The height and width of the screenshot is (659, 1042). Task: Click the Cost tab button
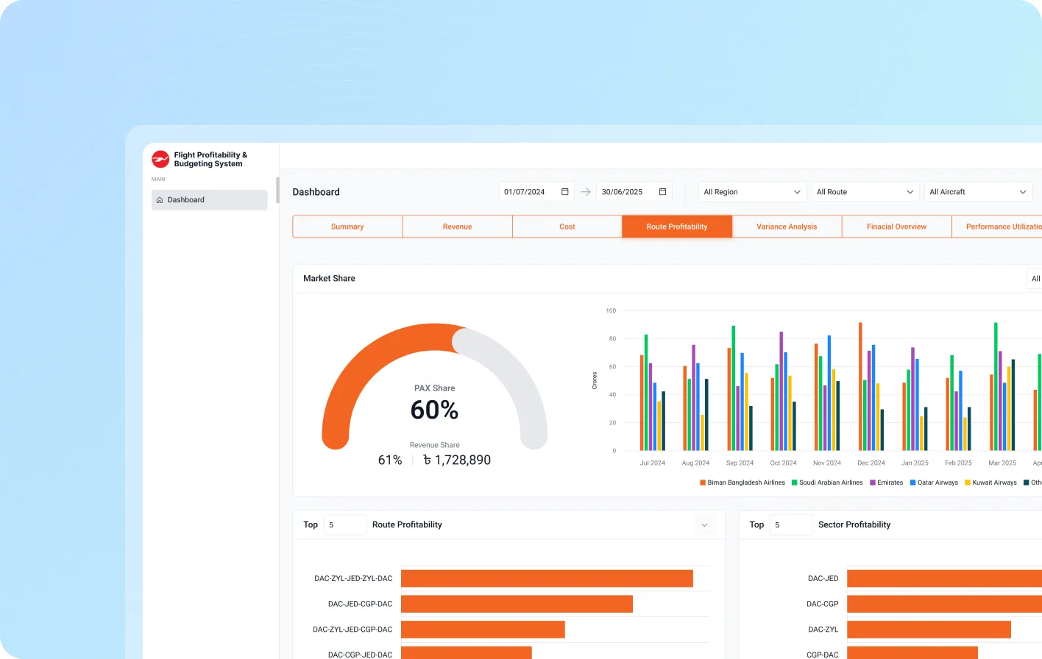[x=567, y=227]
